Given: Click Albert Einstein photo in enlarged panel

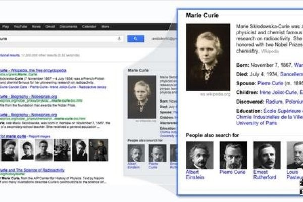Looking at the screenshot, I should 199,155.
